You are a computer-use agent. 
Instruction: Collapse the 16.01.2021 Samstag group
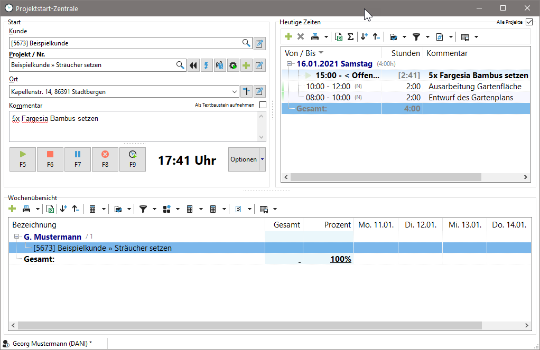click(290, 64)
